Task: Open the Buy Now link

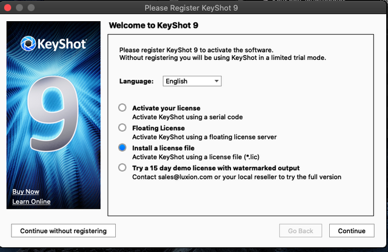Action: coord(25,191)
